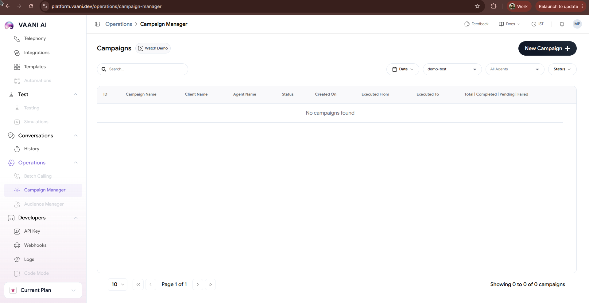Collapse the Operations sidebar section
Viewport: 589px width, 303px height.
76,163
